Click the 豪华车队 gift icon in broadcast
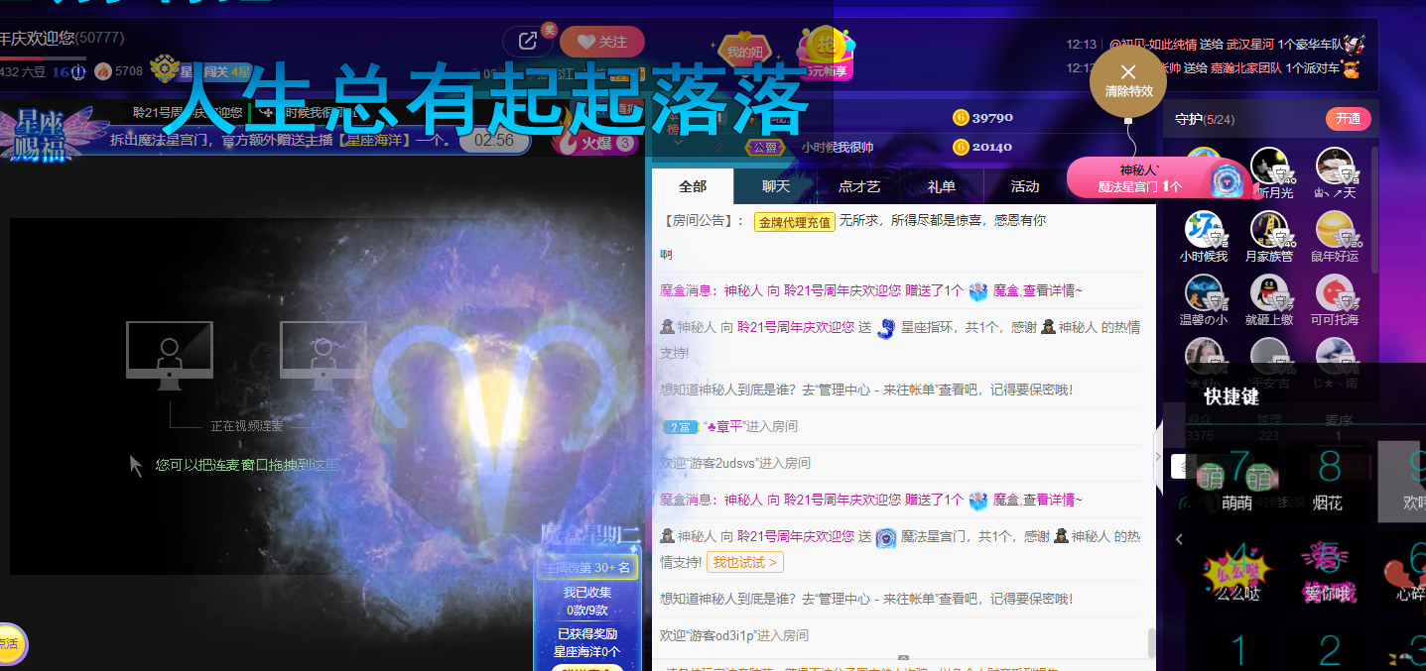This screenshot has height=671, width=1426. [1356, 44]
